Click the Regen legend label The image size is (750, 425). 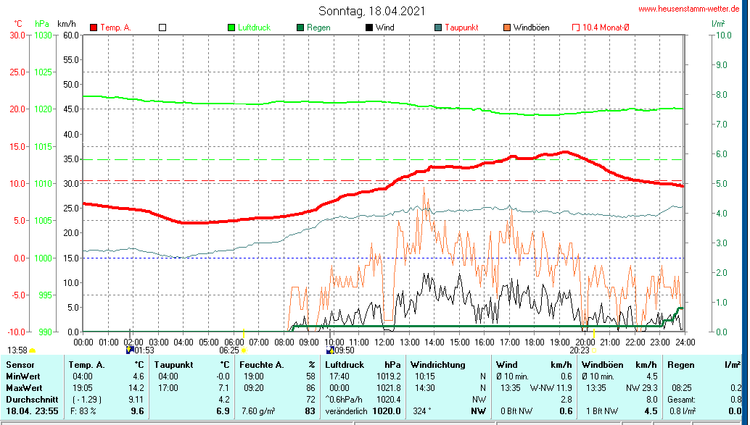coord(318,28)
